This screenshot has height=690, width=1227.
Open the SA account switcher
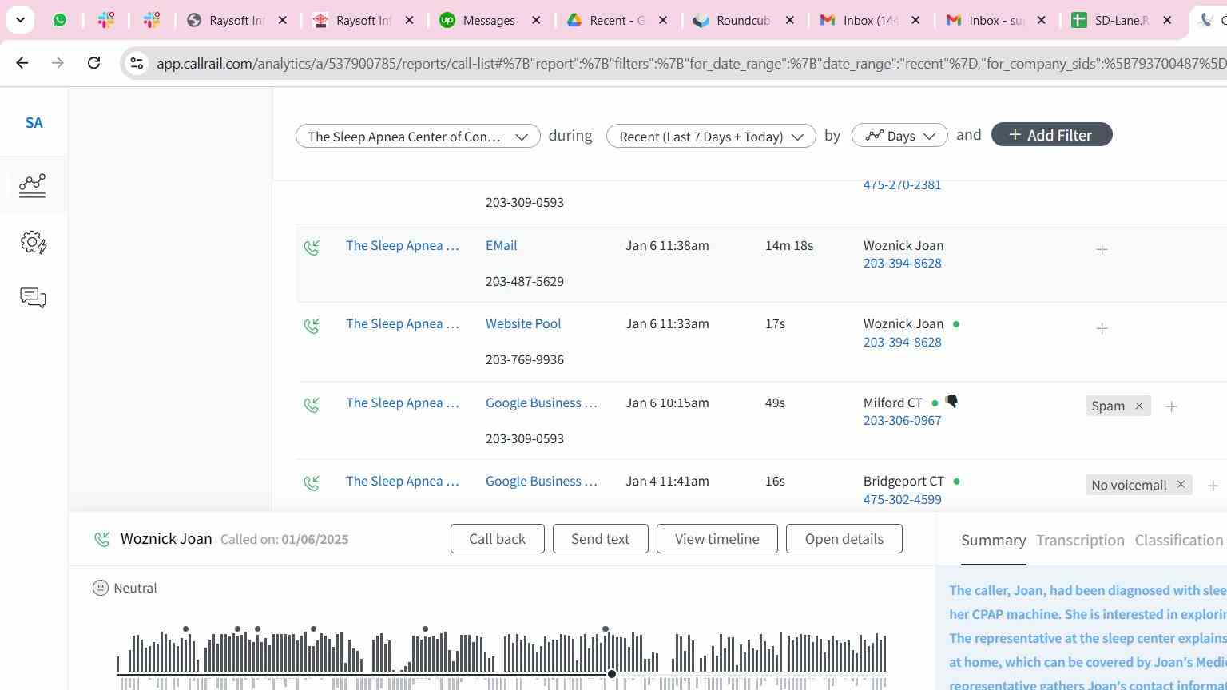[x=34, y=123]
